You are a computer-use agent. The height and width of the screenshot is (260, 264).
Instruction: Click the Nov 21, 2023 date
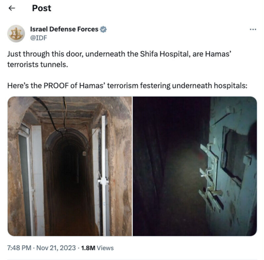tap(56, 248)
